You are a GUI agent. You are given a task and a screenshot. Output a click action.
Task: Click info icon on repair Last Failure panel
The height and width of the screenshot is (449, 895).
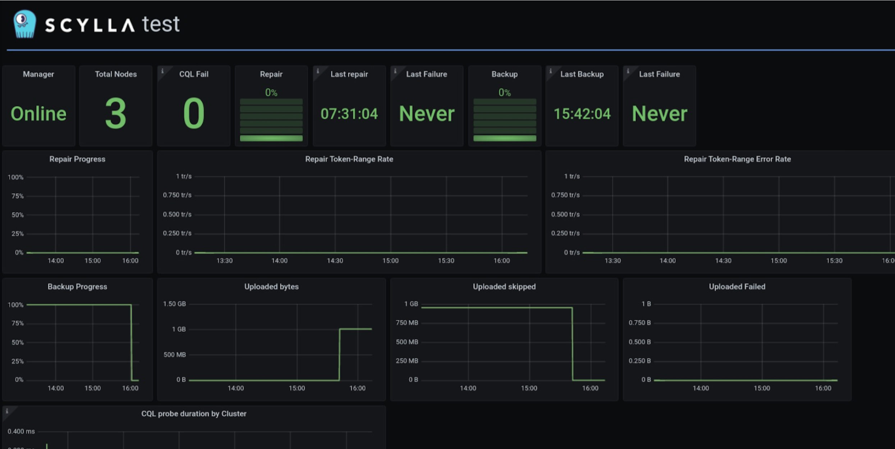[395, 71]
